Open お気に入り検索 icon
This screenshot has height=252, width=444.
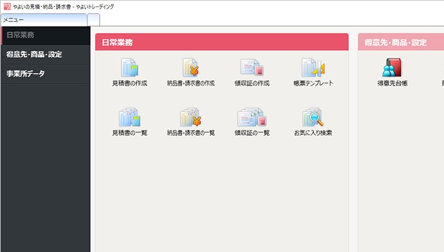tap(313, 117)
